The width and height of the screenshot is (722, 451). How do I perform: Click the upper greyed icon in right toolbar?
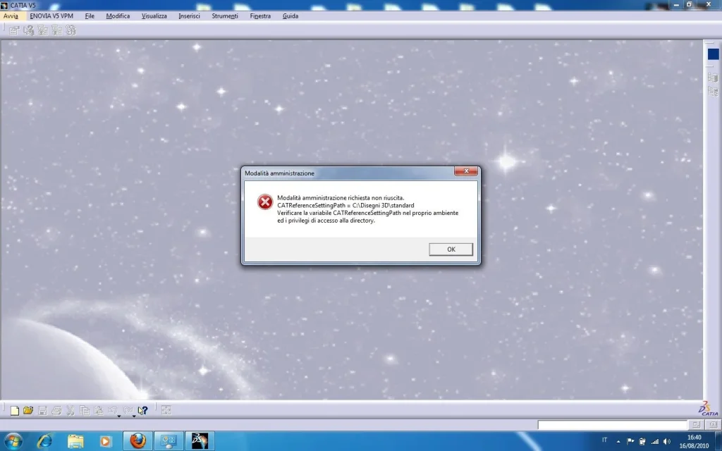(713, 78)
